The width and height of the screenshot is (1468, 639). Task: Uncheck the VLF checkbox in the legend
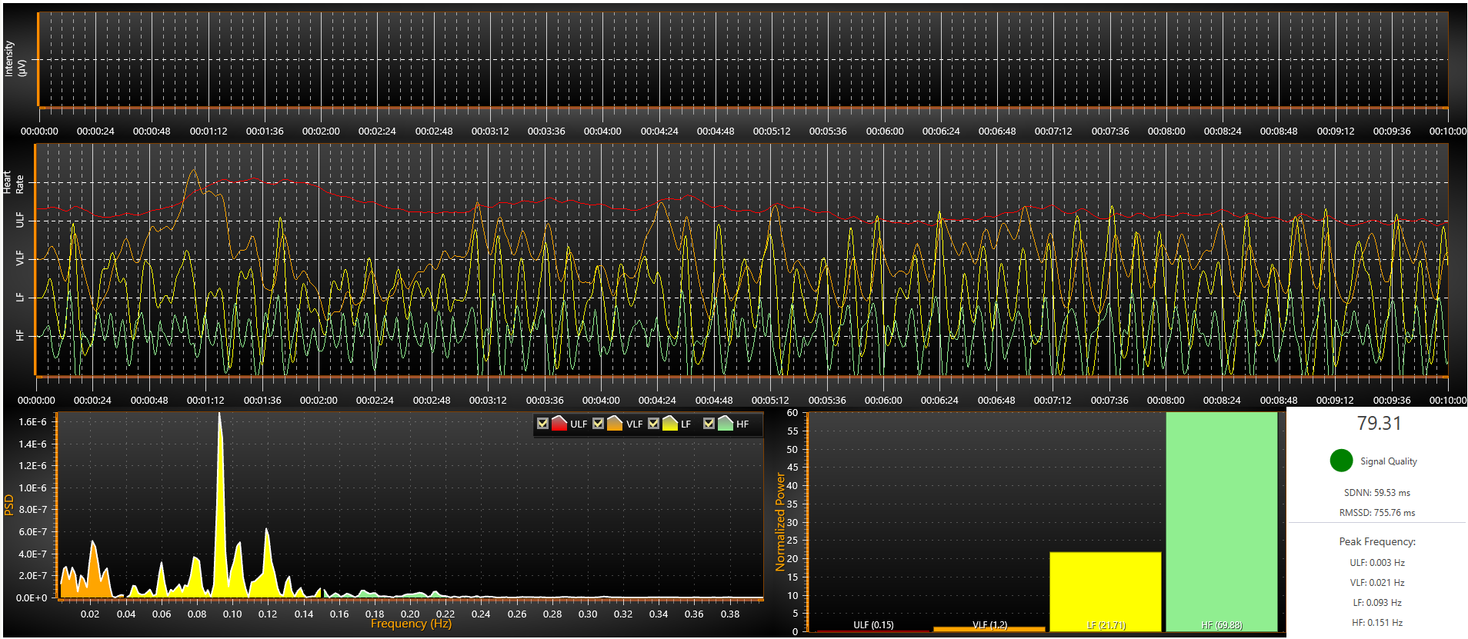(x=598, y=423)
